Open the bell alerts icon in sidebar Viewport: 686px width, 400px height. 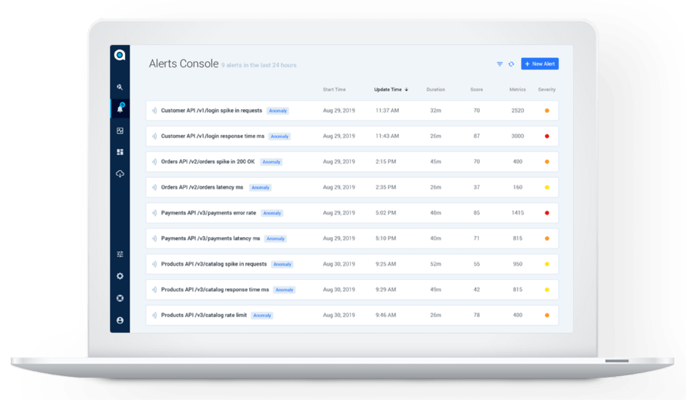[x=120, y=108]
